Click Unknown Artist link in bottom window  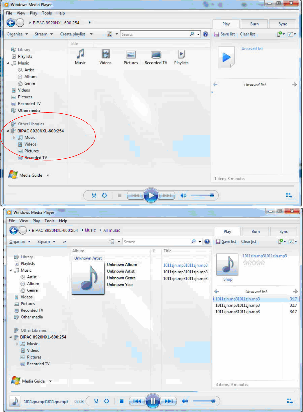tap(88, 258)
